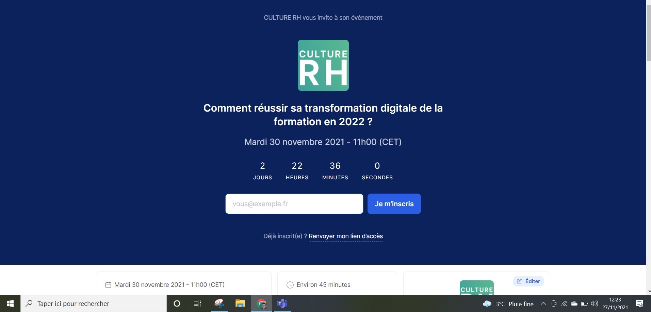651x312 pixels.
Task: Click the Éditer button
Action: (x=528, y=281)
